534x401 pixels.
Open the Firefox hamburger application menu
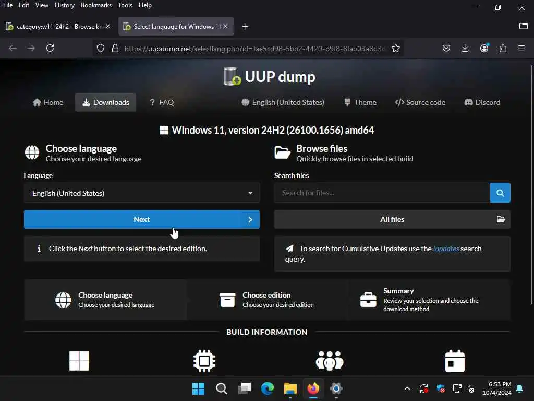[521, 48]
